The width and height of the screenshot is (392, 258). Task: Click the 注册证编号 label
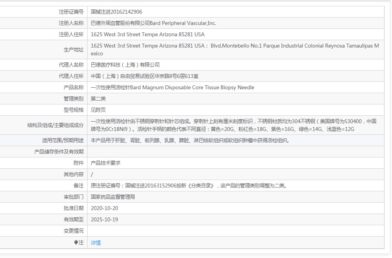(x=71, y=12)
